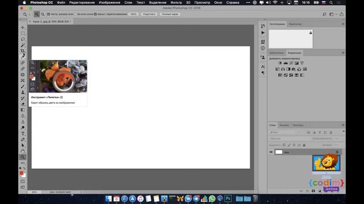
Task: Click the 100% zoom button
Action: [x=134, y=14]
